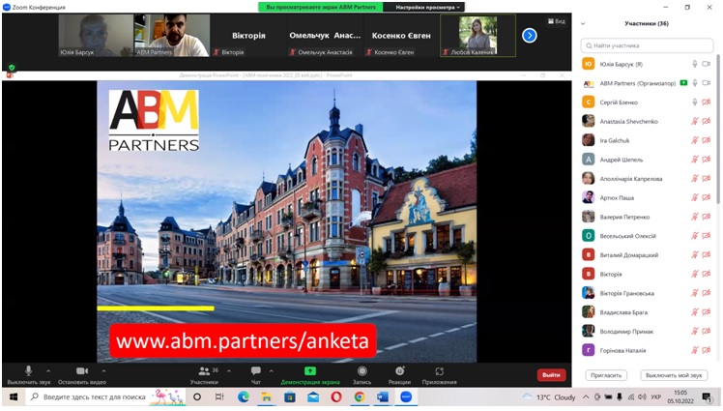723x411 pixels.
Task: Select participant Артюх Паша
Action: pos(647,197)
